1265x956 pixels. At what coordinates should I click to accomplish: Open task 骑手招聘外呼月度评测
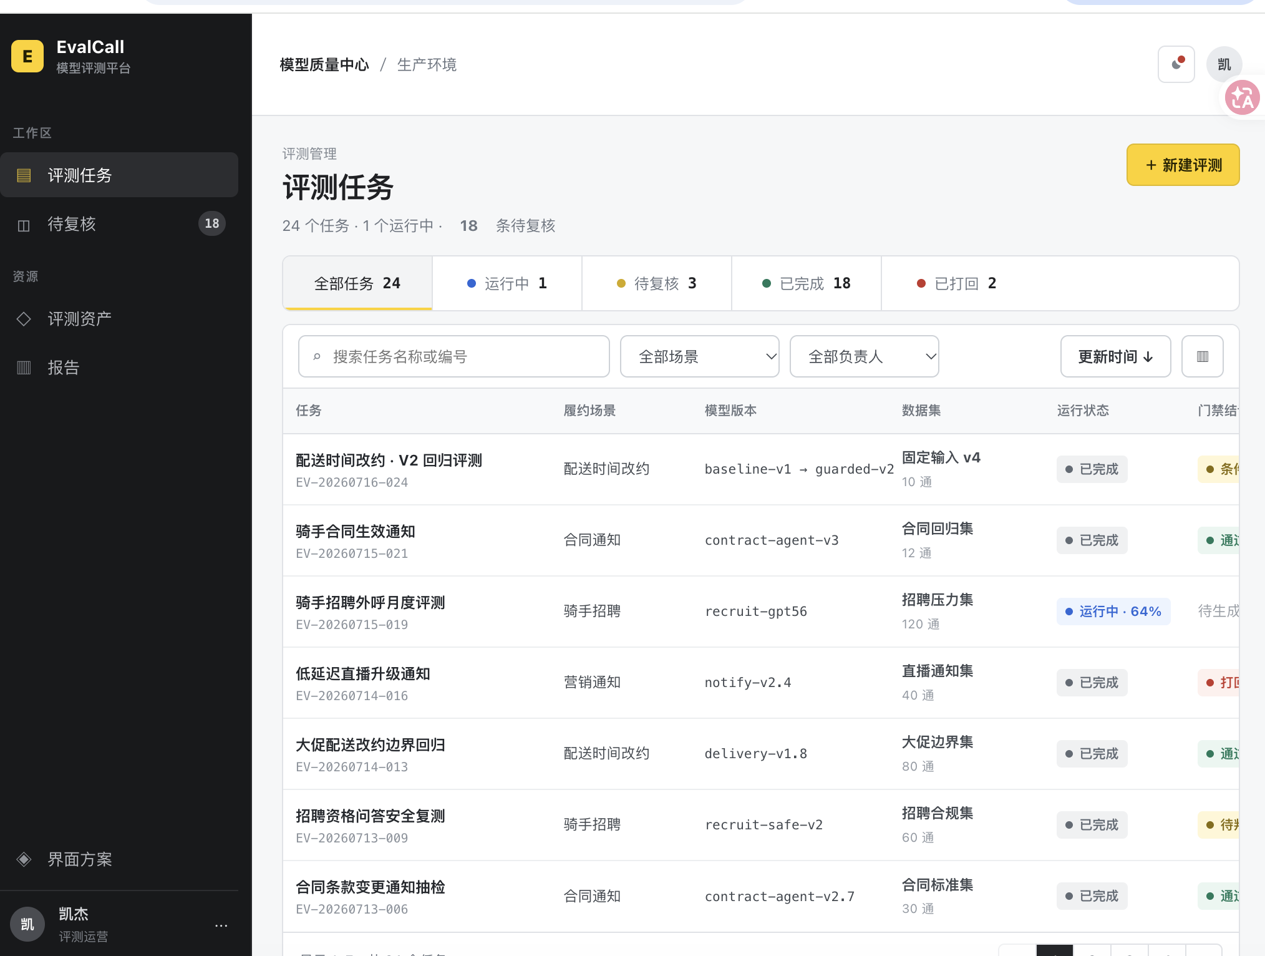371,603
